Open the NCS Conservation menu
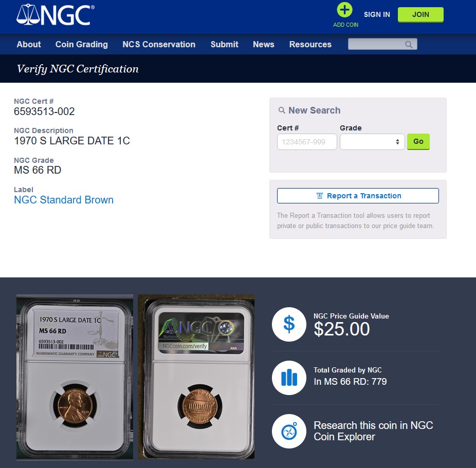Screen dimensions: 476x468 [x=159, y=44]
